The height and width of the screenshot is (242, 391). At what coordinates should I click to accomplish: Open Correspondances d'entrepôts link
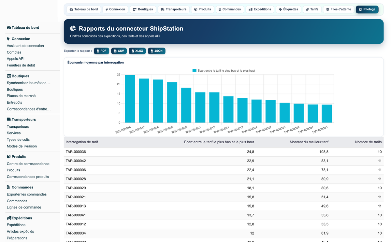(x=29, y=109)
